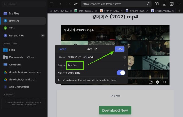Open video player settings gear

[158, 82]
